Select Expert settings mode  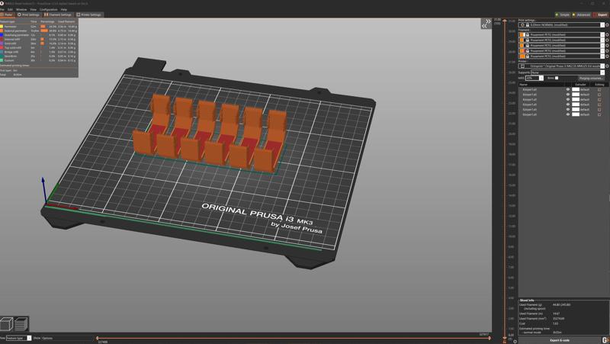click(601, 14)
